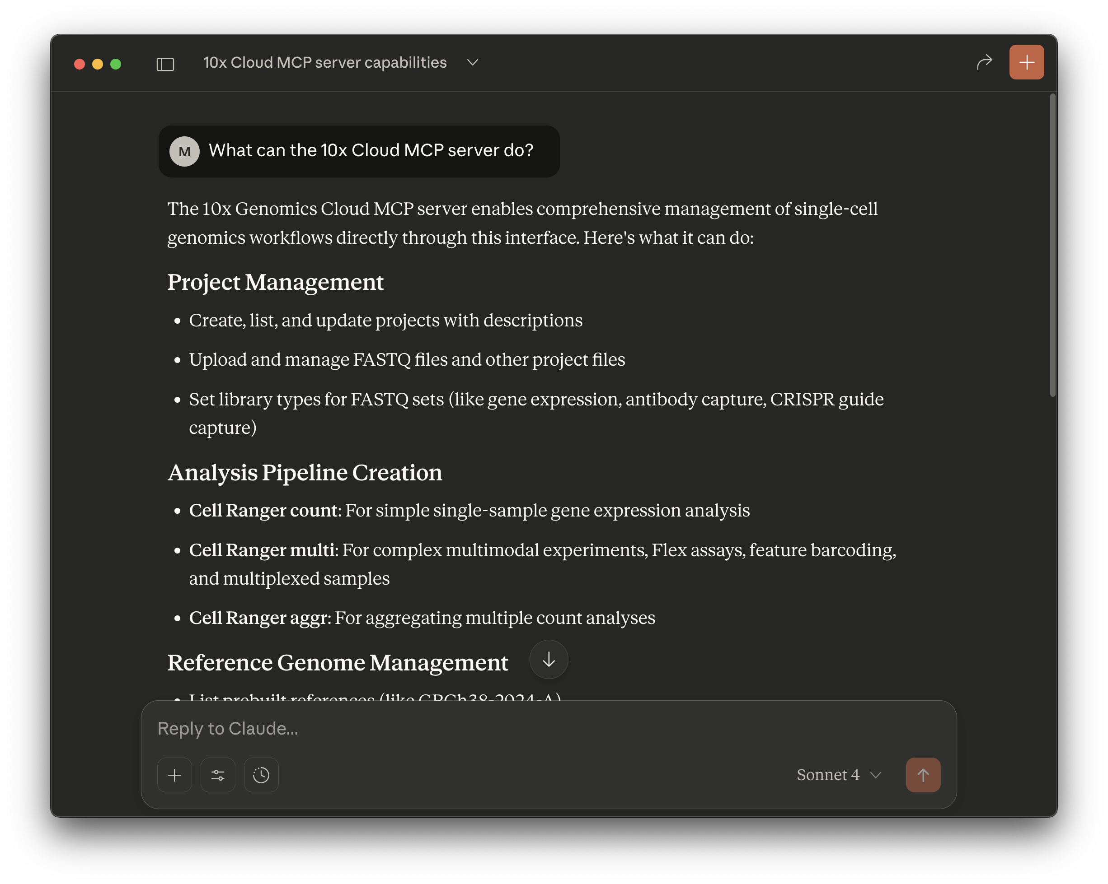
Task: Click the chat title '10x Cloud MCP server capabilities'
Action: click(x=325, y=63)
